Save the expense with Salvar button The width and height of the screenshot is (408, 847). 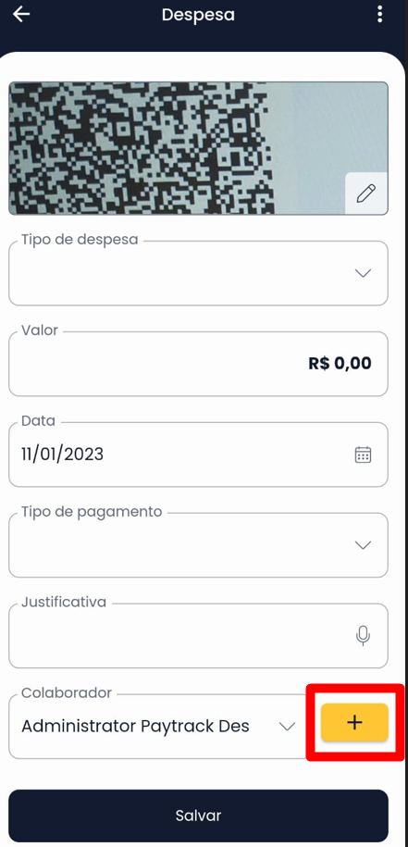[198, 816]
